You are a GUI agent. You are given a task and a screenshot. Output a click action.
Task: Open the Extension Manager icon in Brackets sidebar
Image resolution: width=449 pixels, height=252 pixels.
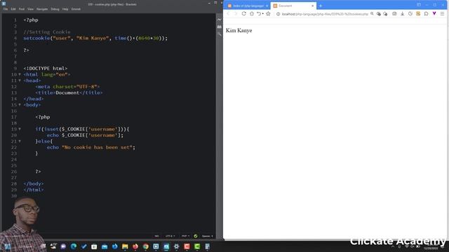click(220, 27)
